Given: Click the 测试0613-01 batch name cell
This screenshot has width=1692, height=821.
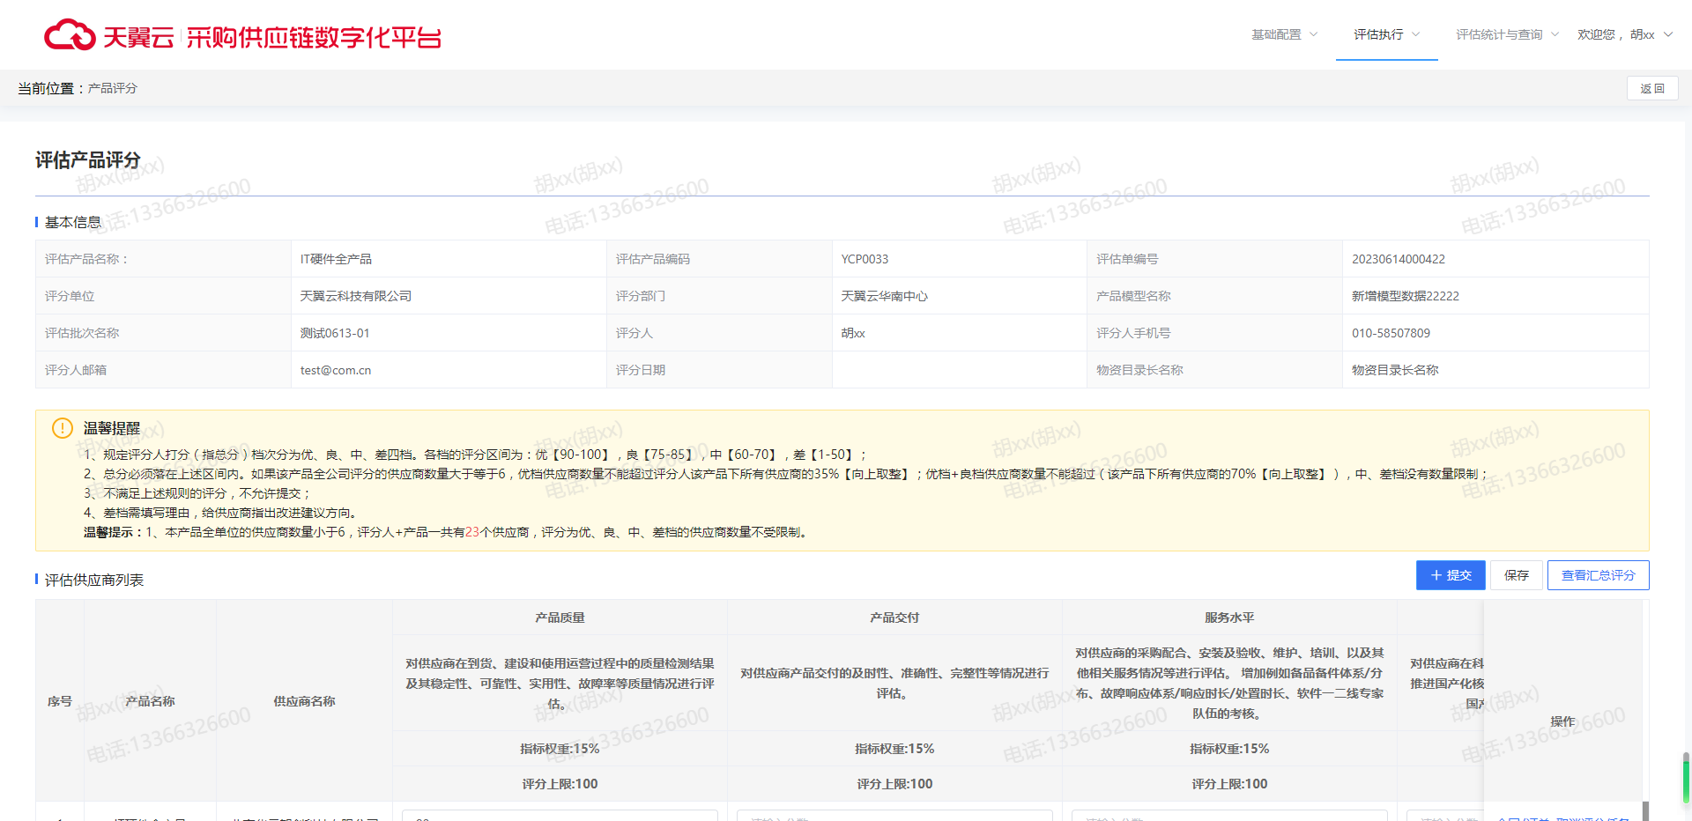Looking at the screenshot, I should pyautogui.click(x=449, y=333).
